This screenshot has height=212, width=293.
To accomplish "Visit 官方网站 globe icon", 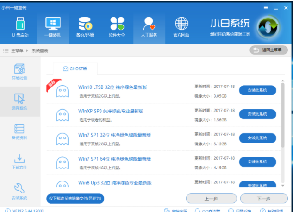I will [x=181, y=24].
